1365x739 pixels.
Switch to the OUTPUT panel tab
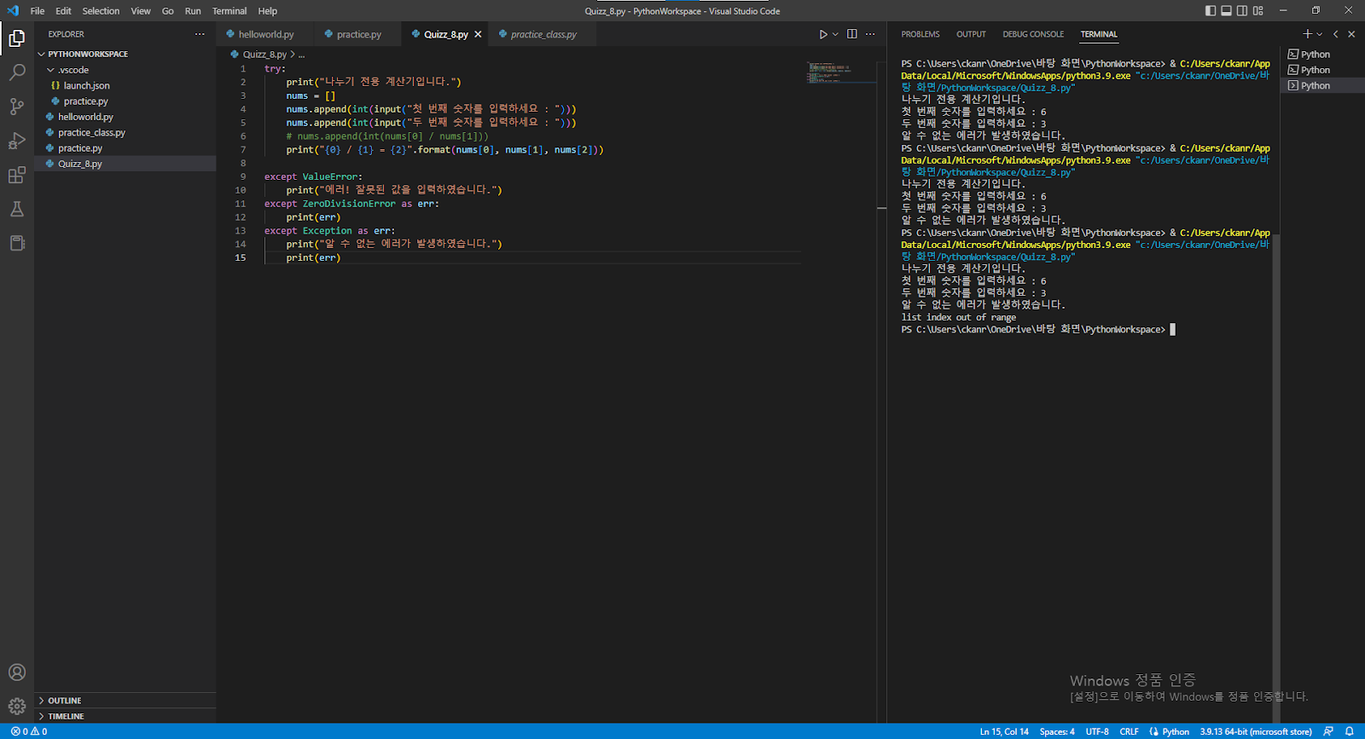(971, 34)
